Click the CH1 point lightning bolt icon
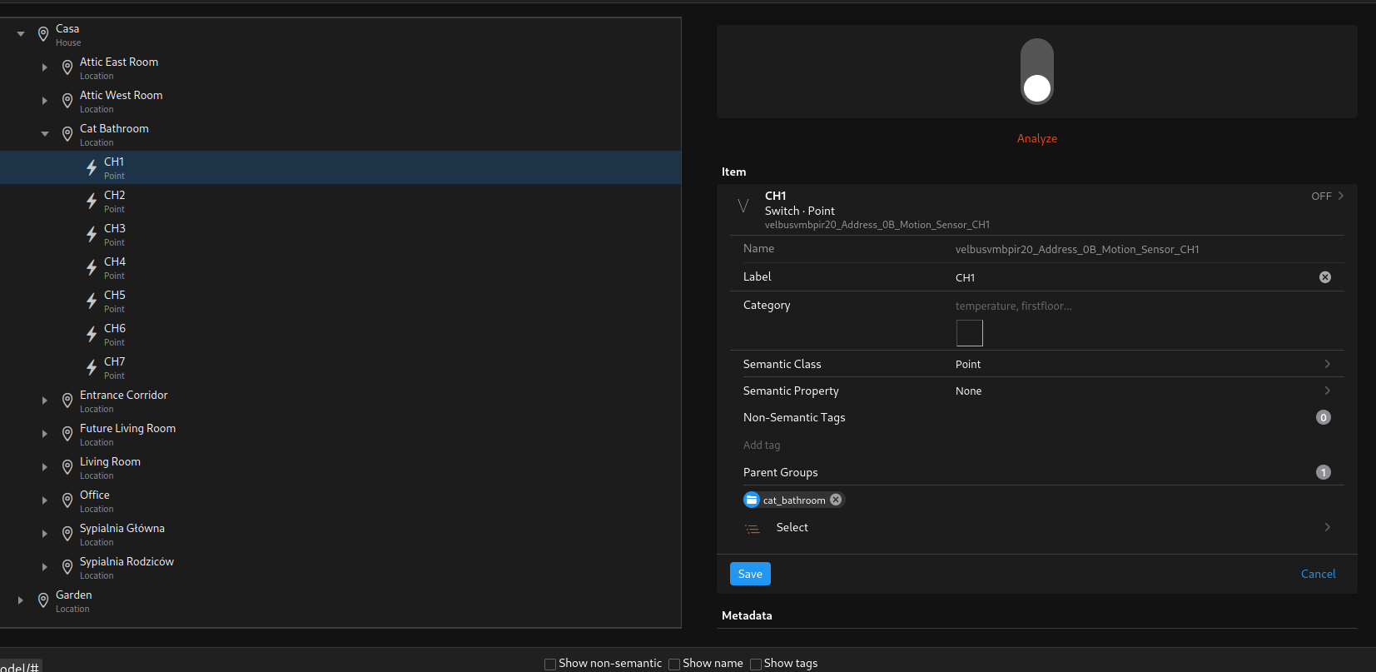 pos(92,167)
